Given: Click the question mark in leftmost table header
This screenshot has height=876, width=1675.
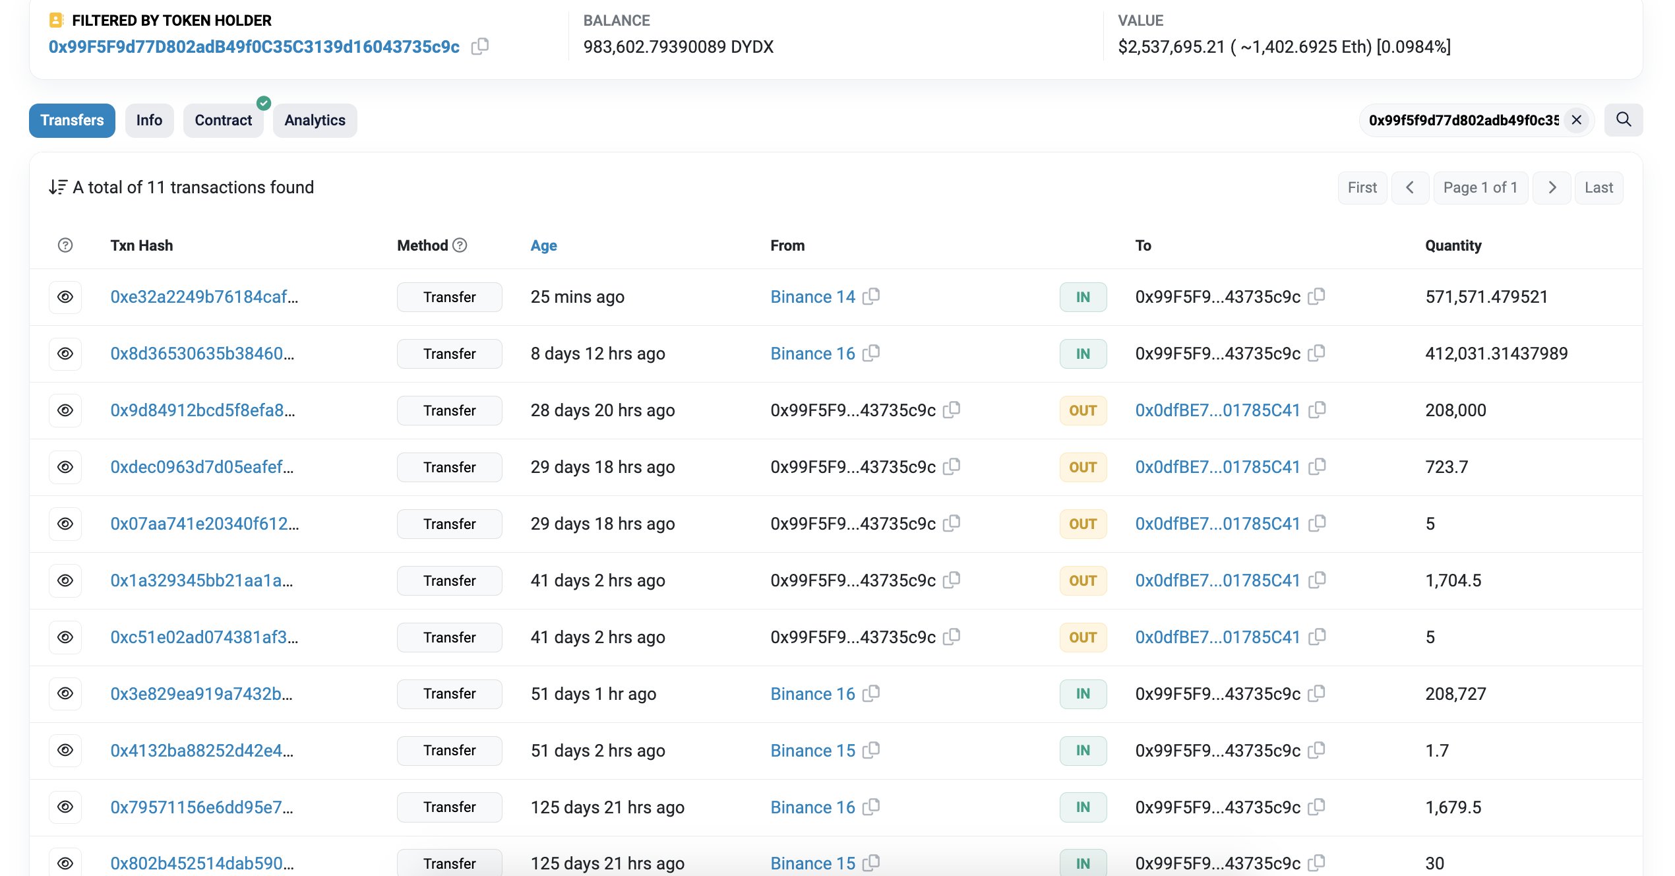Looking at the screenshot, I should [x=65, y=245].
